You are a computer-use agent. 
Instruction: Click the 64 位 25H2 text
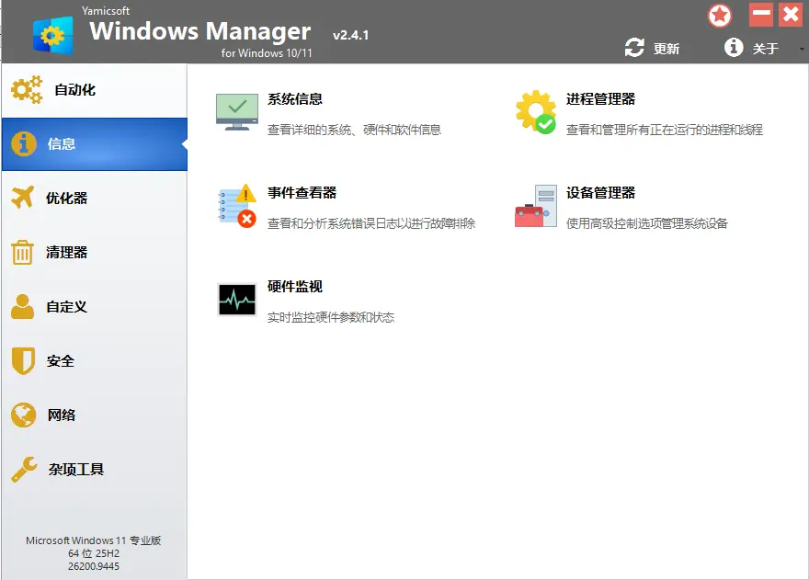pos(94,553)
